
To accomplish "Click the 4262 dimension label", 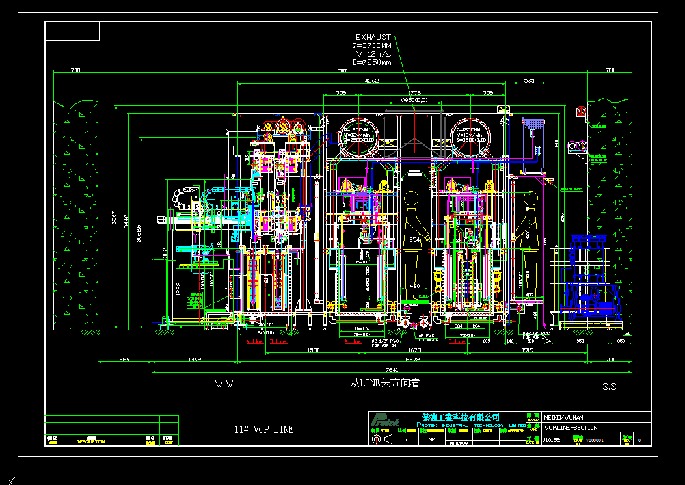I will [x=371, y=81].
